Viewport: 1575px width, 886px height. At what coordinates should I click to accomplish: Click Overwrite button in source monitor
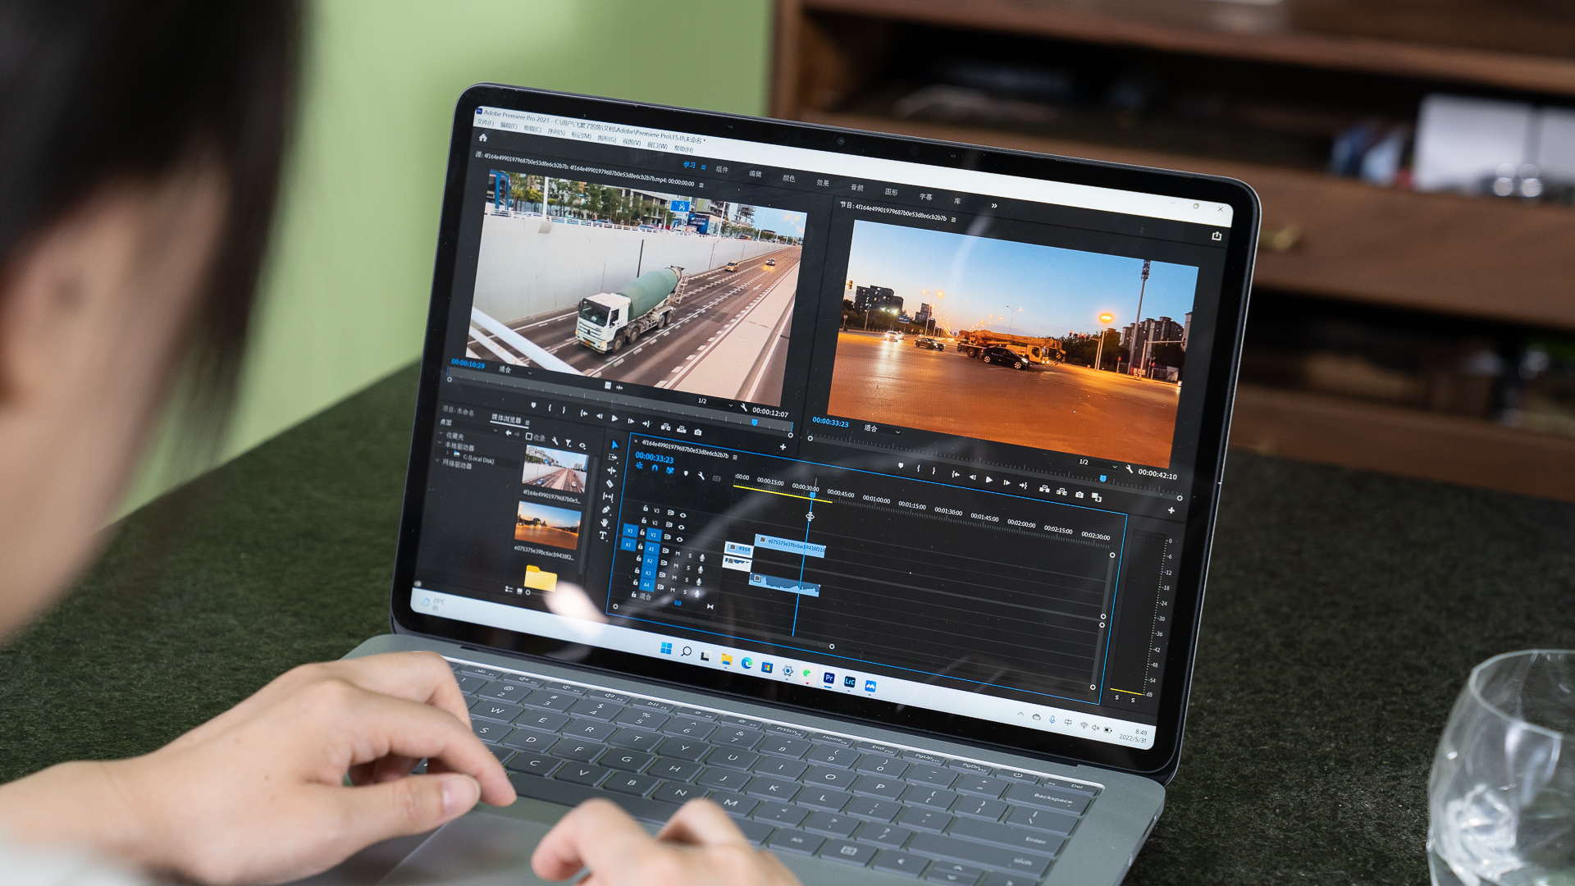[682, 429]
